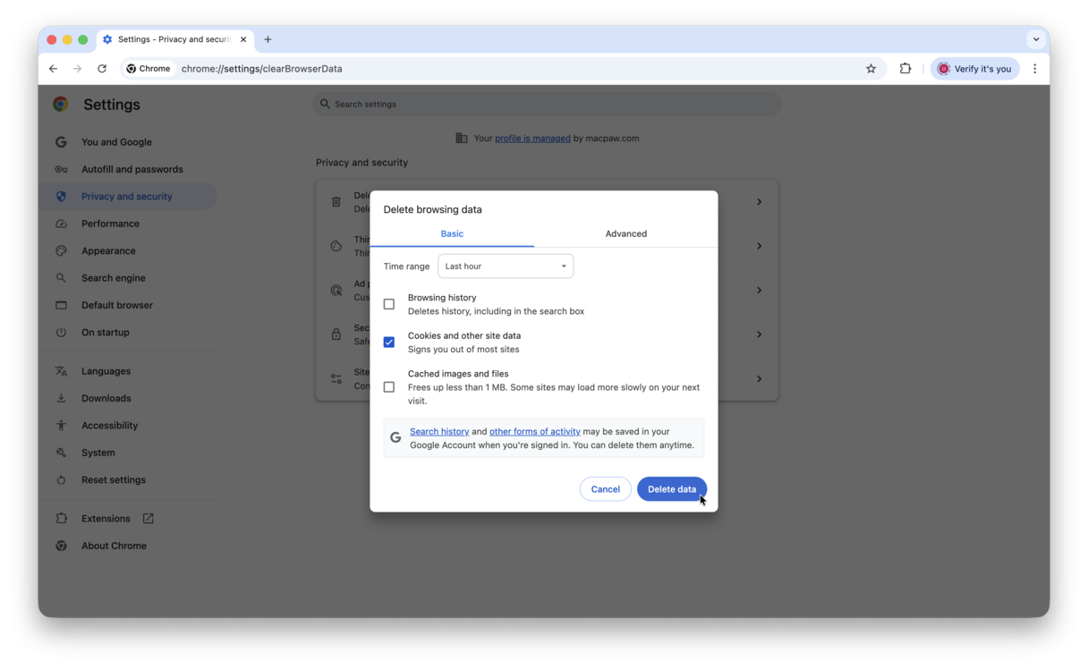Enable the Browsing history checkbox
1088x668 pixels.
[x=389, y=303]
